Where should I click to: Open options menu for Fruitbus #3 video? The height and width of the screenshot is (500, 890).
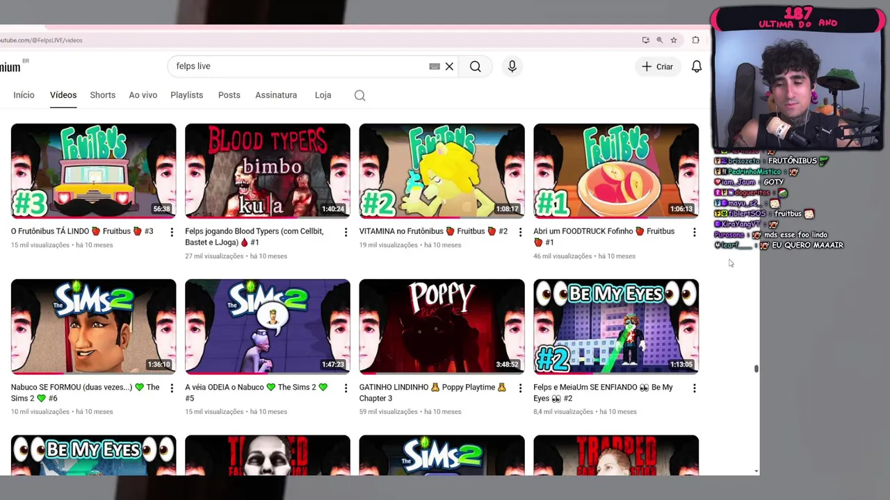coord(172,233)
